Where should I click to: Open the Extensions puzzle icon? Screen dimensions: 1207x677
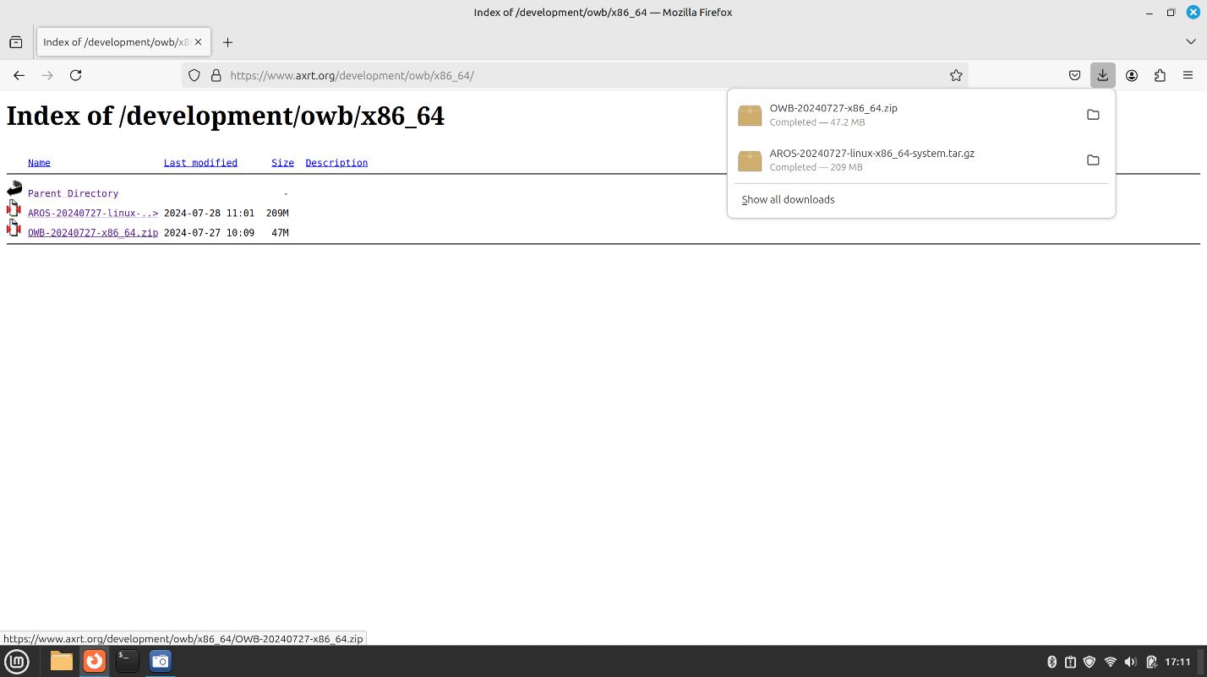pos(1160,75)
